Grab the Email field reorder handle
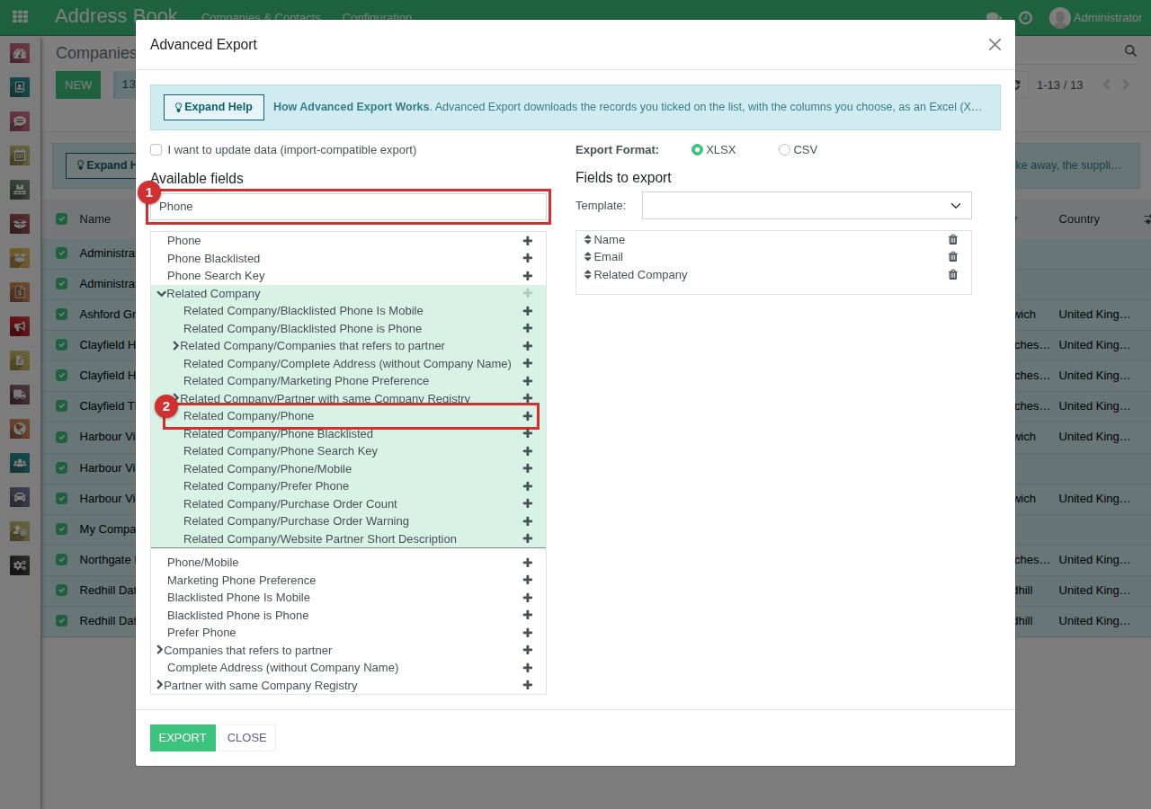This screenshot has height=809, width=1151. [587, 256]
